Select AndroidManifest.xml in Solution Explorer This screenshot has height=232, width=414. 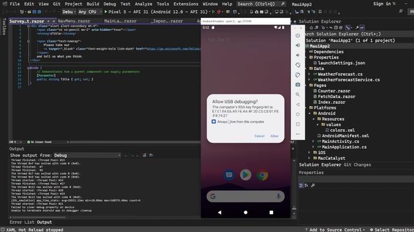pos(345,136)
